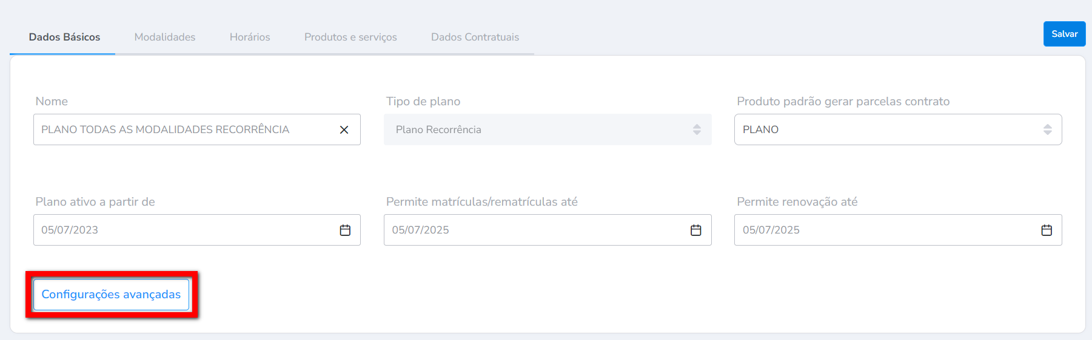Go to the Produtos e serviços tab

350,37
